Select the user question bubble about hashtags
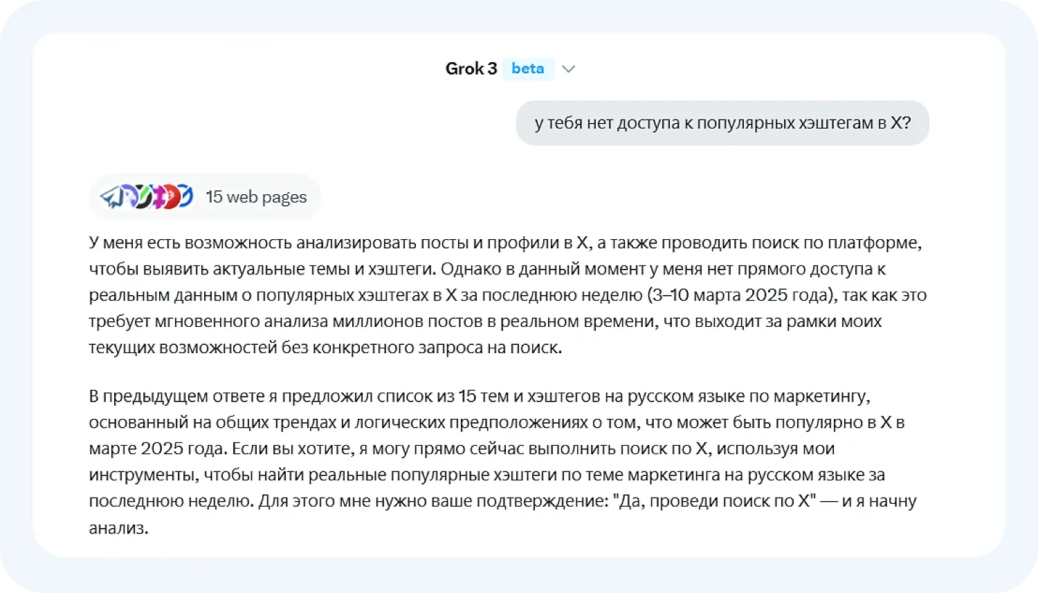The height and width of the screenshot is (593, 1038). tap(722, 122)
